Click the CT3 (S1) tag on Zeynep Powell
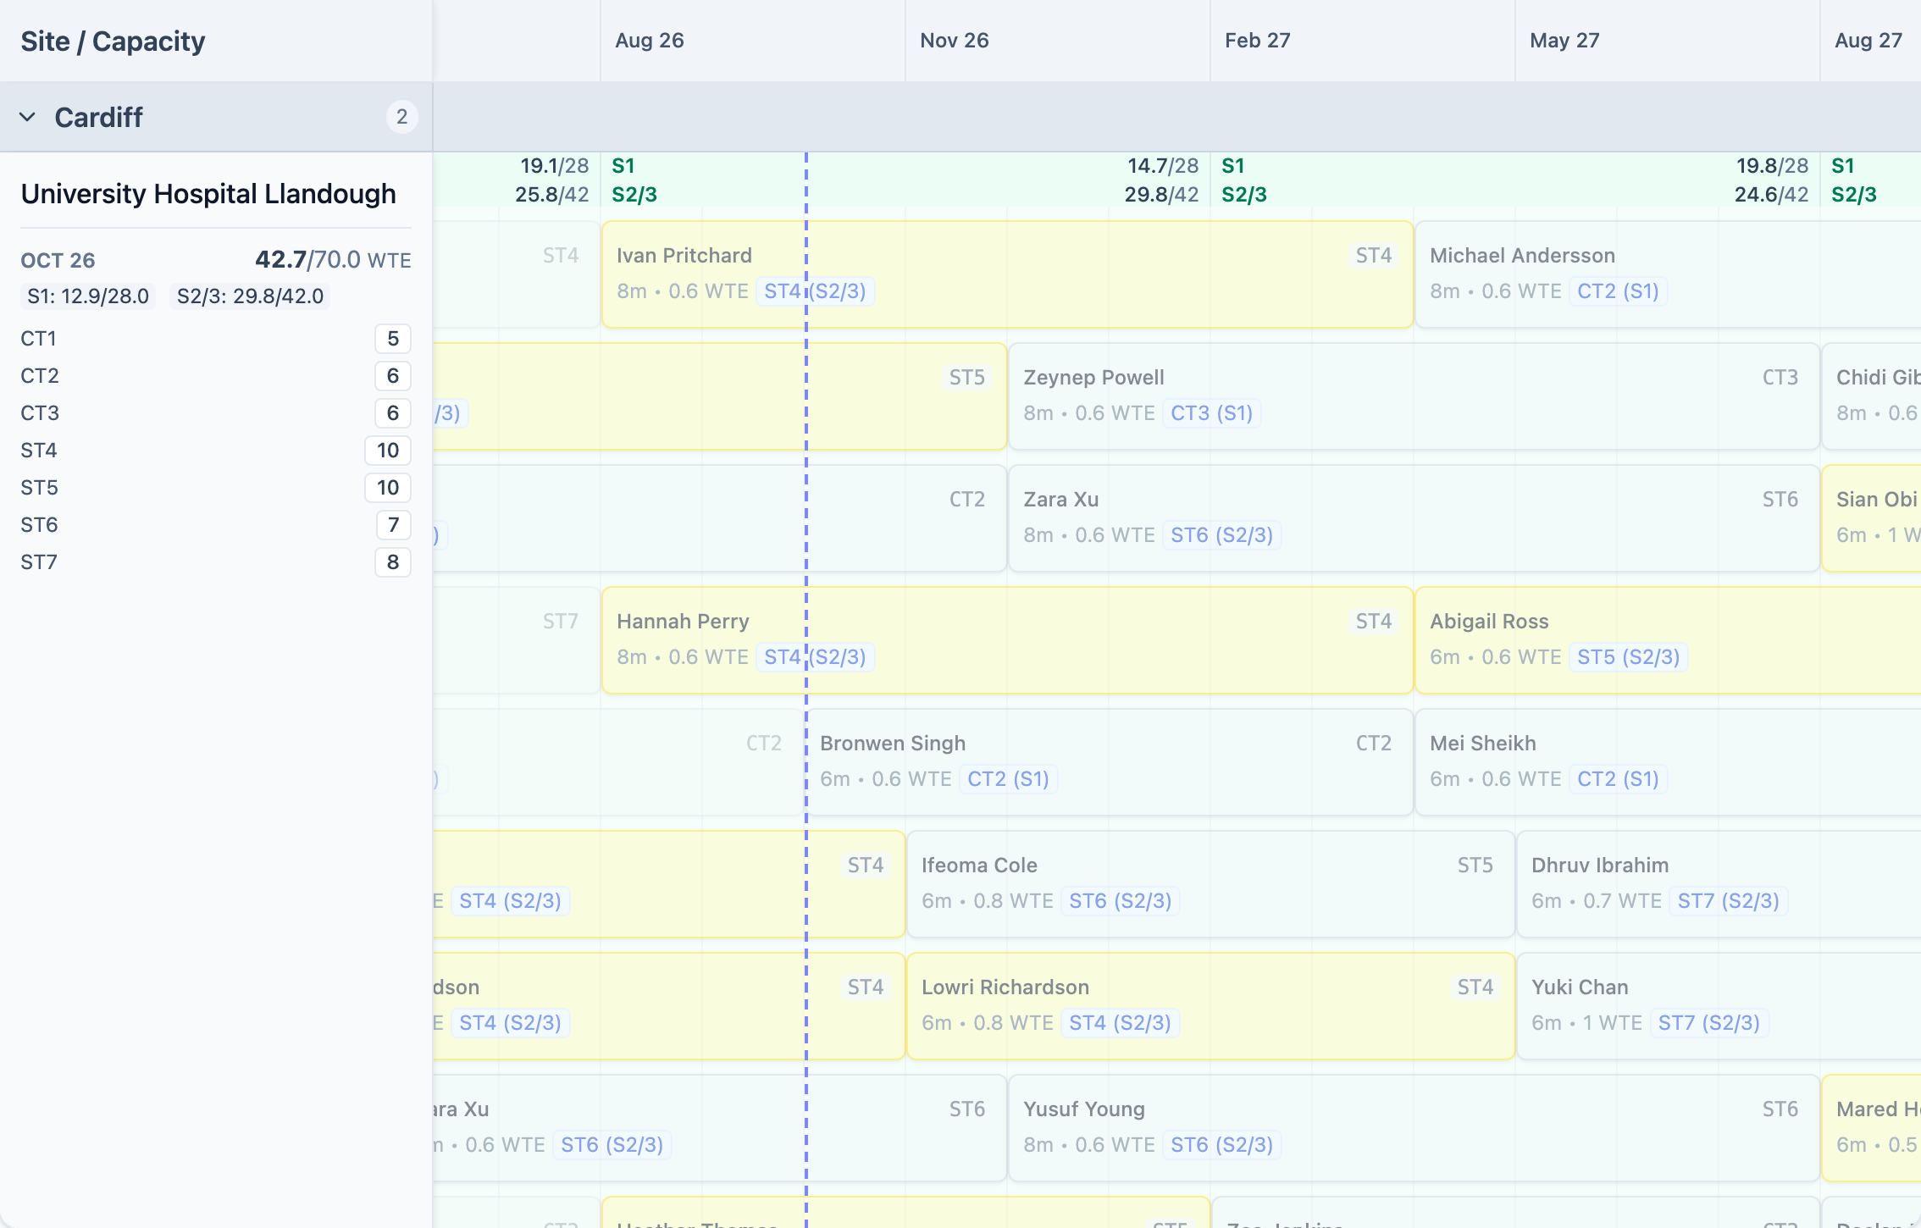Viewport: 1921px width, 1228px height. (1211, 413)
